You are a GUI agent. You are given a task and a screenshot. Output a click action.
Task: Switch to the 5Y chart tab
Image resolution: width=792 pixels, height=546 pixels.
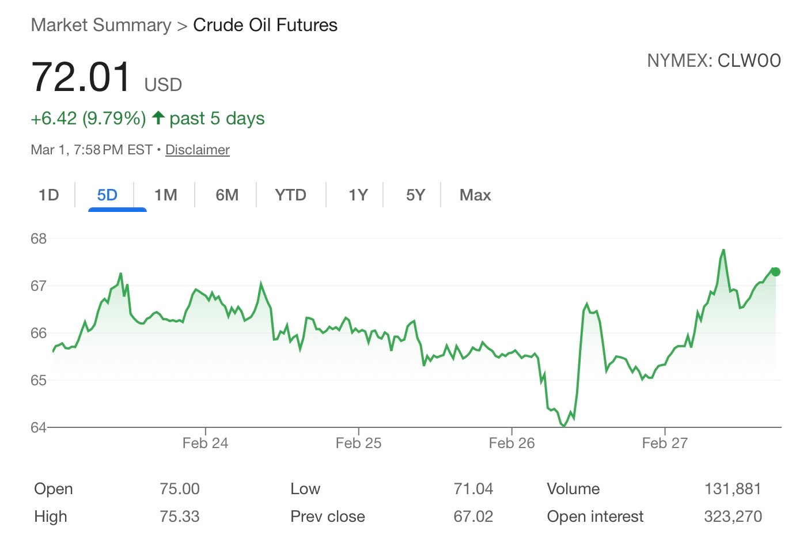415,195
